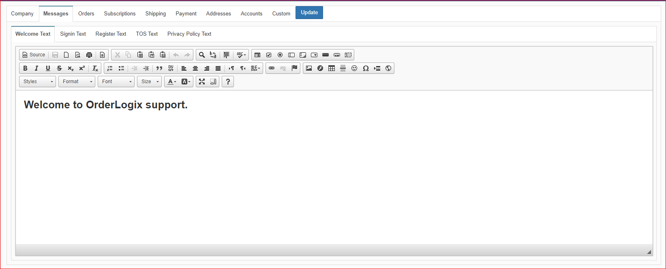Click the Replace icon in toolbar
The image size is (666, 269).
click(x=213, y=55)
